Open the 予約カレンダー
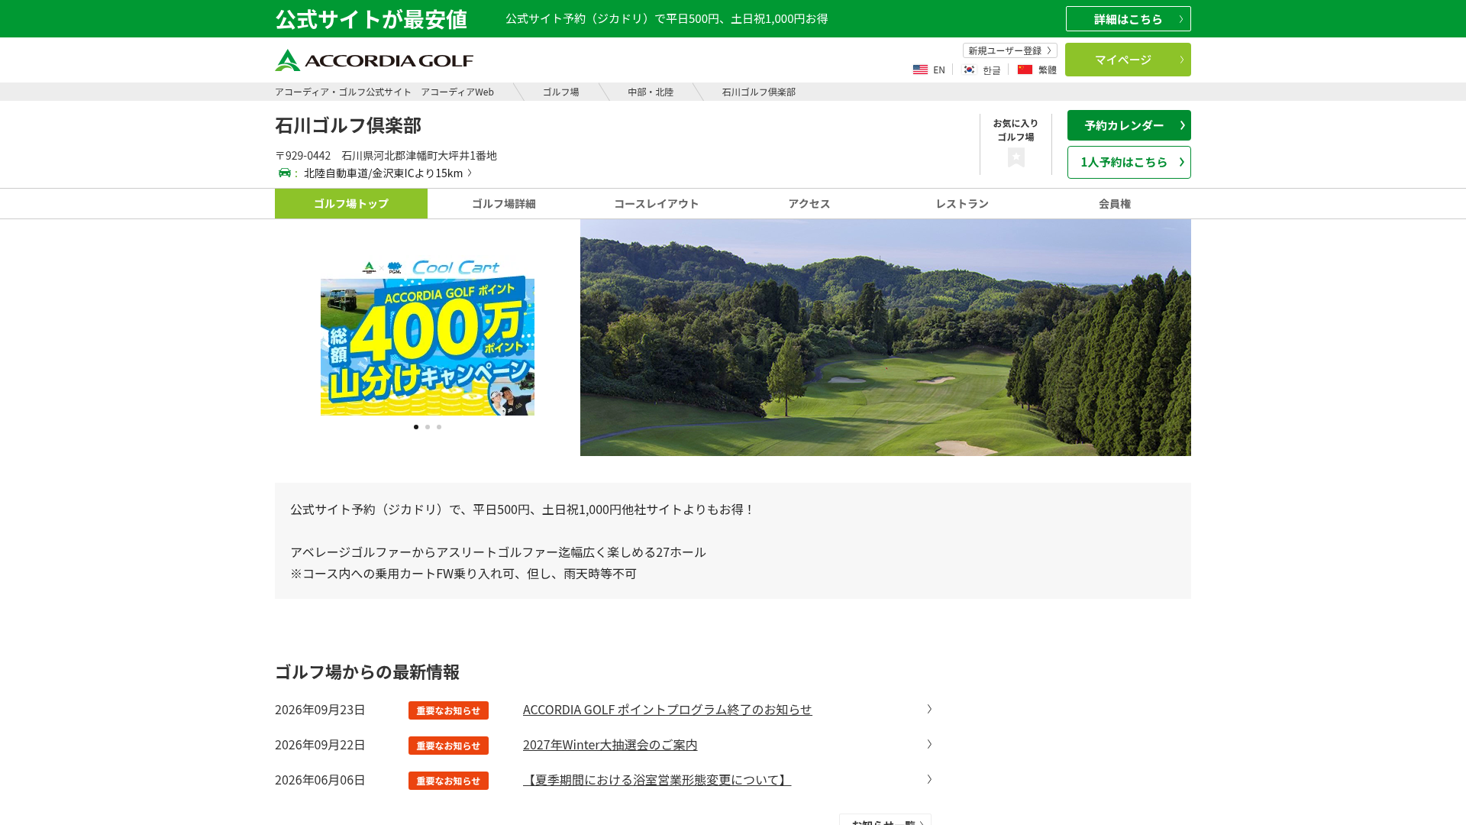 click(x=1129, y=125)
